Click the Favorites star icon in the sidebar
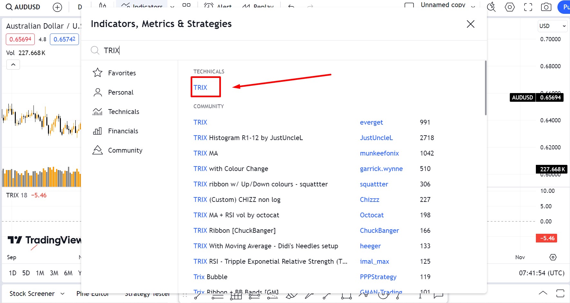Screen dimensions: 570x303 [x=98, y=73]
